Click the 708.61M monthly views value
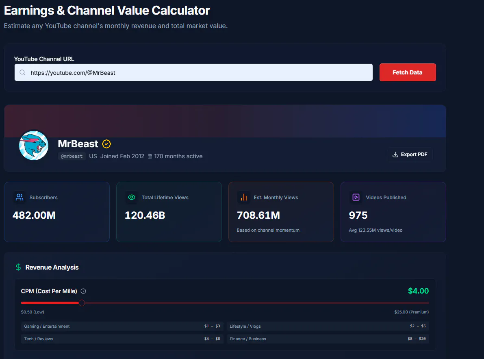484x359 pixels. [258, 215]
